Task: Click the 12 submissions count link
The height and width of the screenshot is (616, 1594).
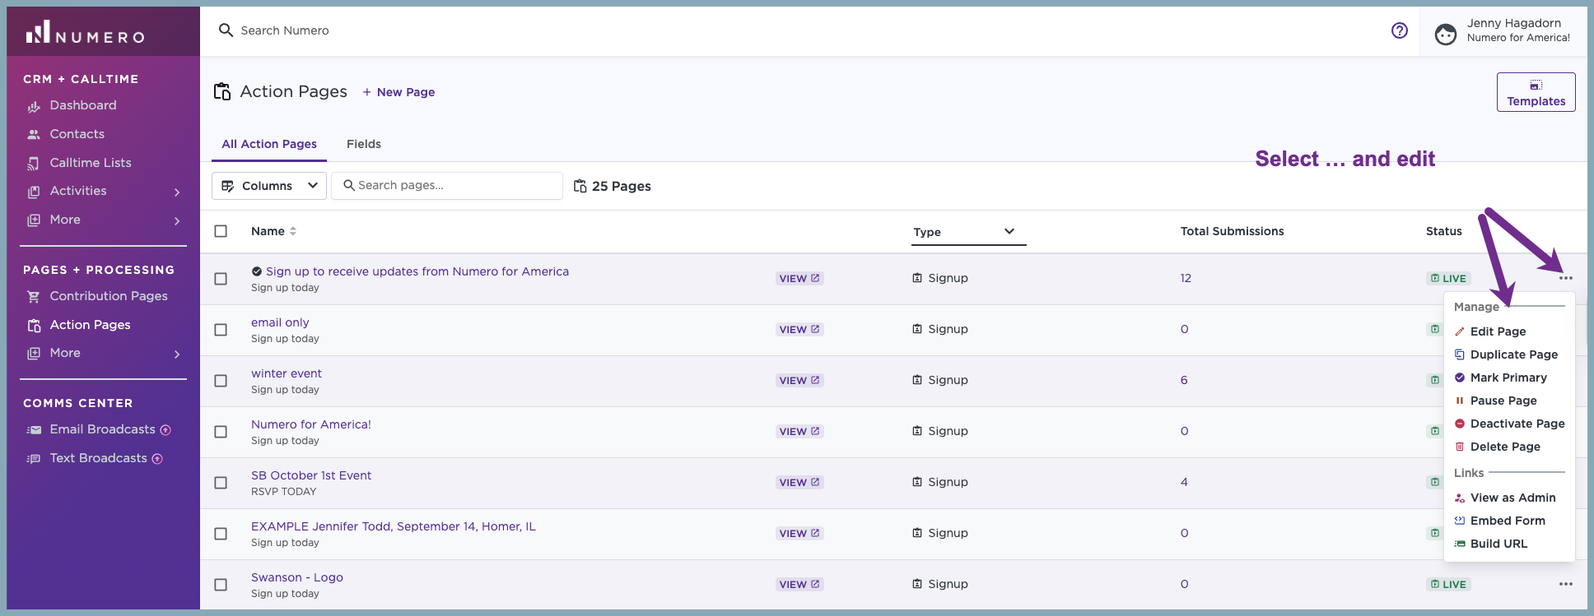Action: 1186,278
